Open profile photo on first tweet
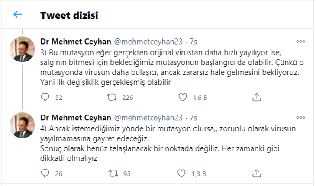Screen dimensions: 316x186 [x=21, y=49]
